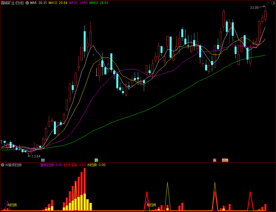Click the first AI扫货 signal label at left

(x=12, y=205)
